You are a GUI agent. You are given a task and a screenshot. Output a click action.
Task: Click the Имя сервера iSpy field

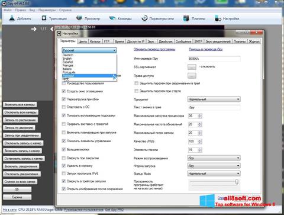pos(214,59)
